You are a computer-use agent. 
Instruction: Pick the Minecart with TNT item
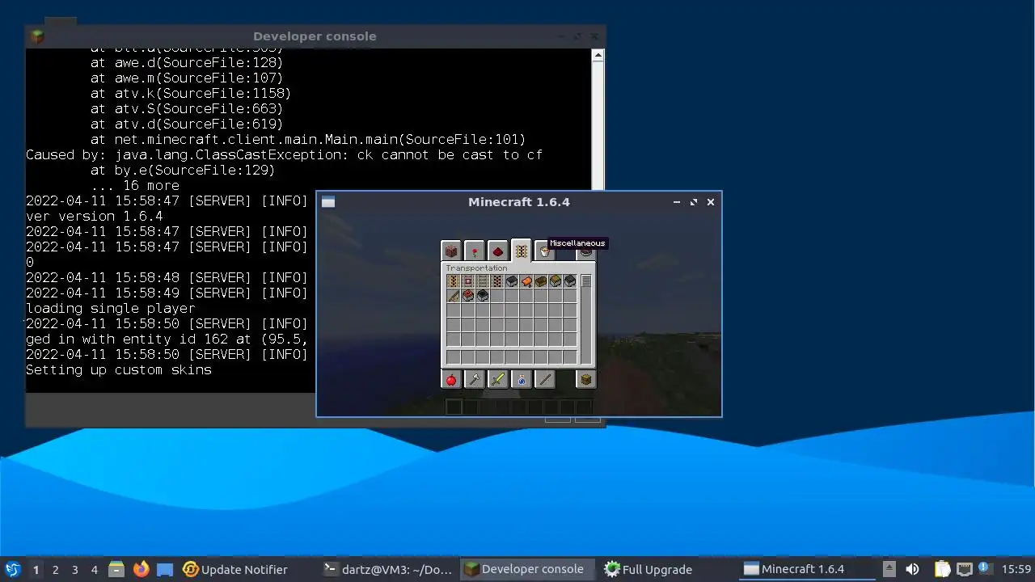point(468,296)
